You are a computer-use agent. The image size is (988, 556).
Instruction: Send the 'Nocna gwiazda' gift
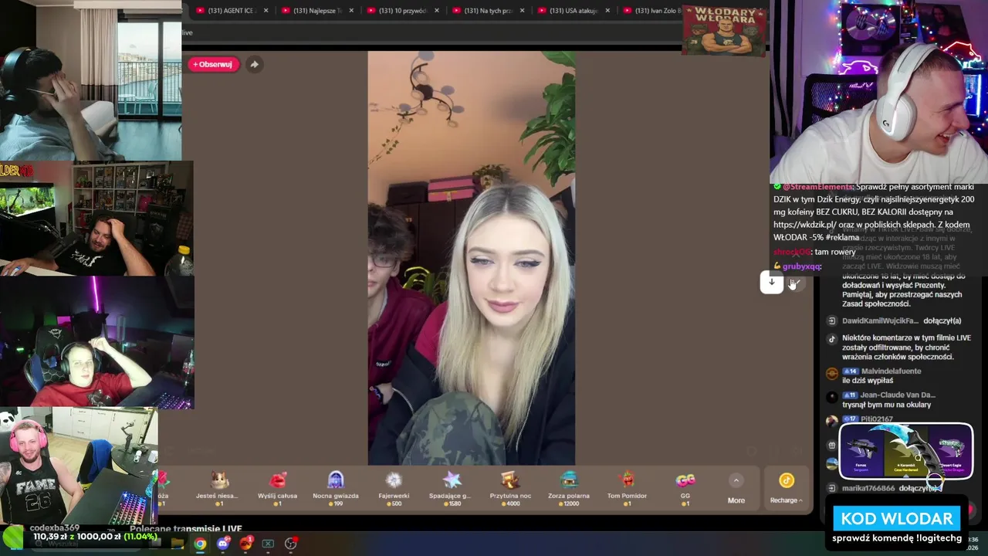pos(336,488)
